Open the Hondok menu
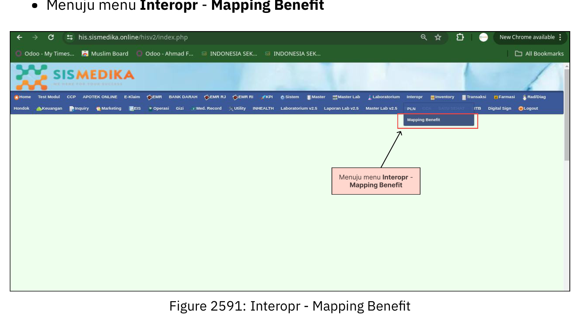Image resolution: width=580 pixels, height=335 pixels. tap(21, 108)
